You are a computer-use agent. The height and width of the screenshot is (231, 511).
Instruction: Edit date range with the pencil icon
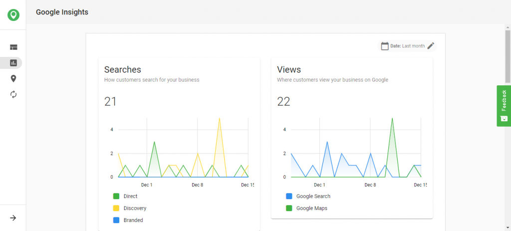(x=431, y=46)
